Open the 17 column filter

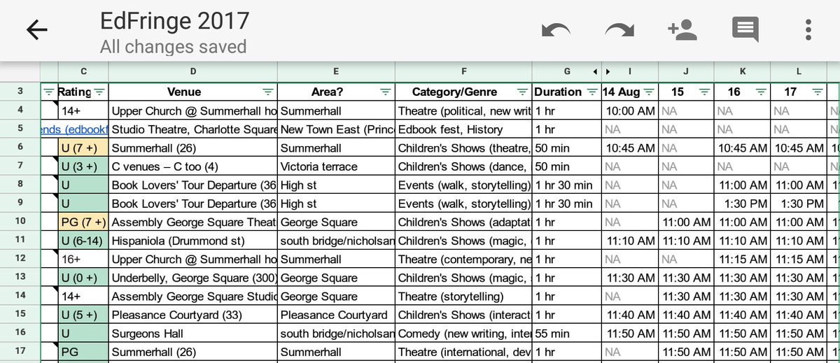pyautogui.click(x=816, y=92)
